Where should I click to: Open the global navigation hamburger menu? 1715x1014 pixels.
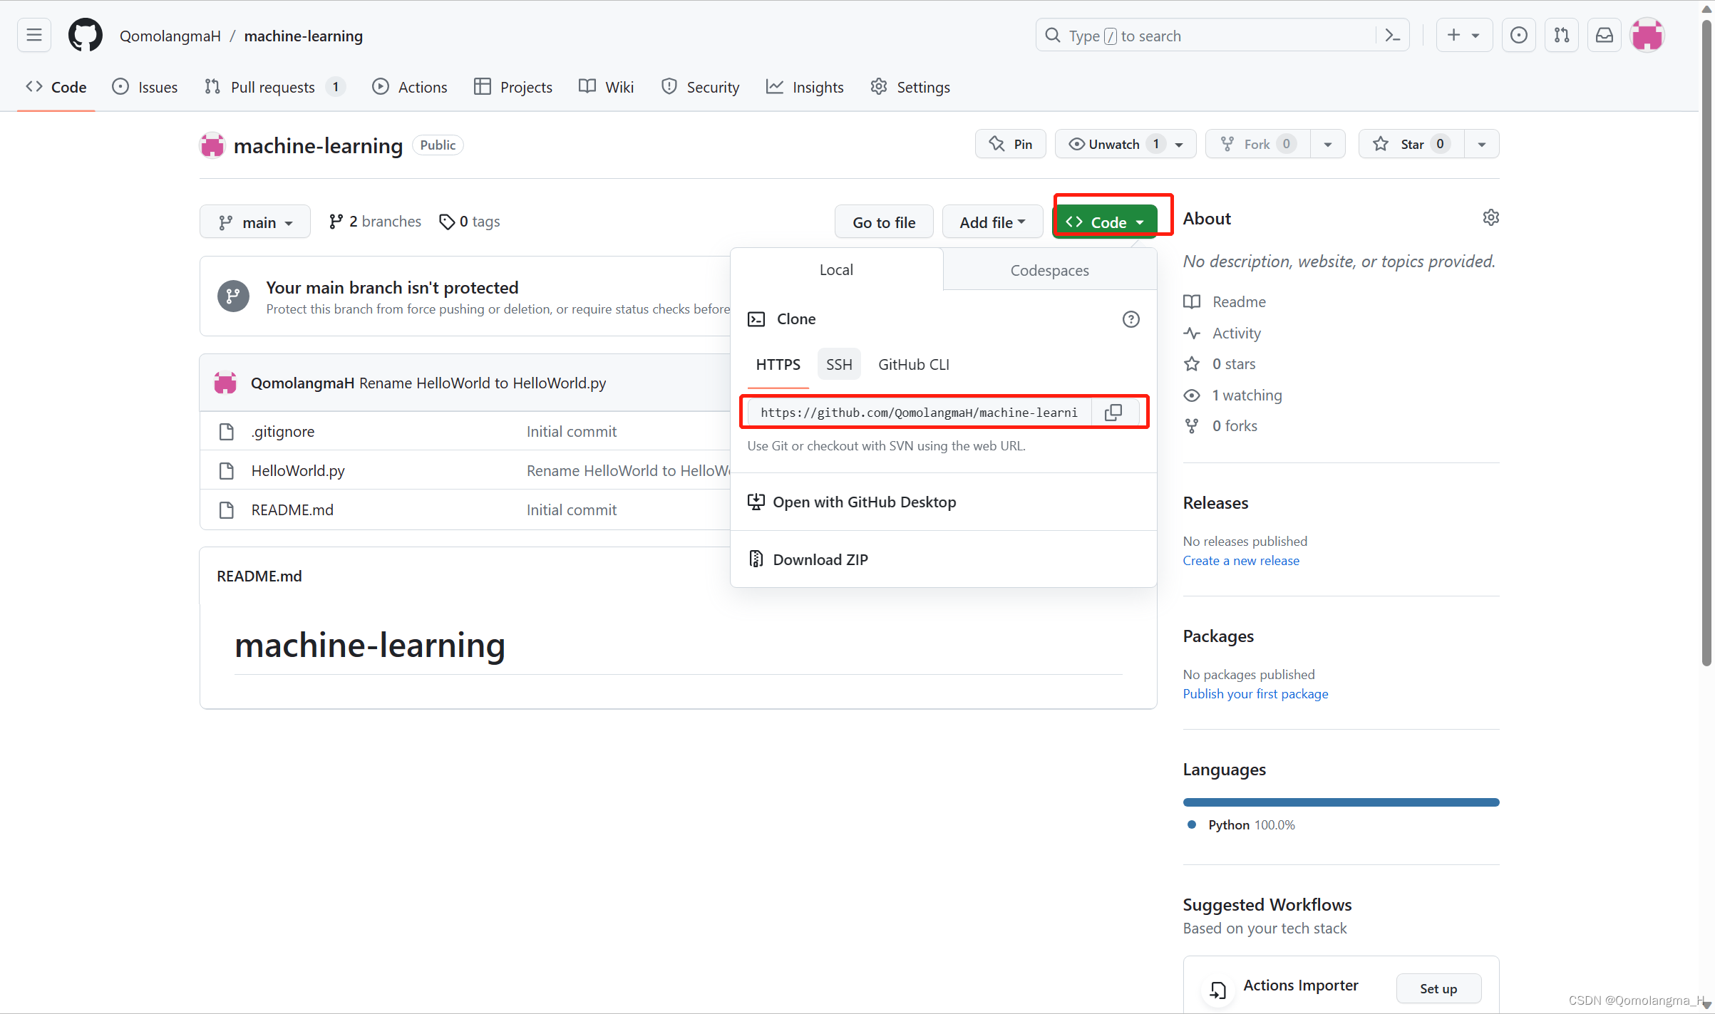[x=34, y=35]
